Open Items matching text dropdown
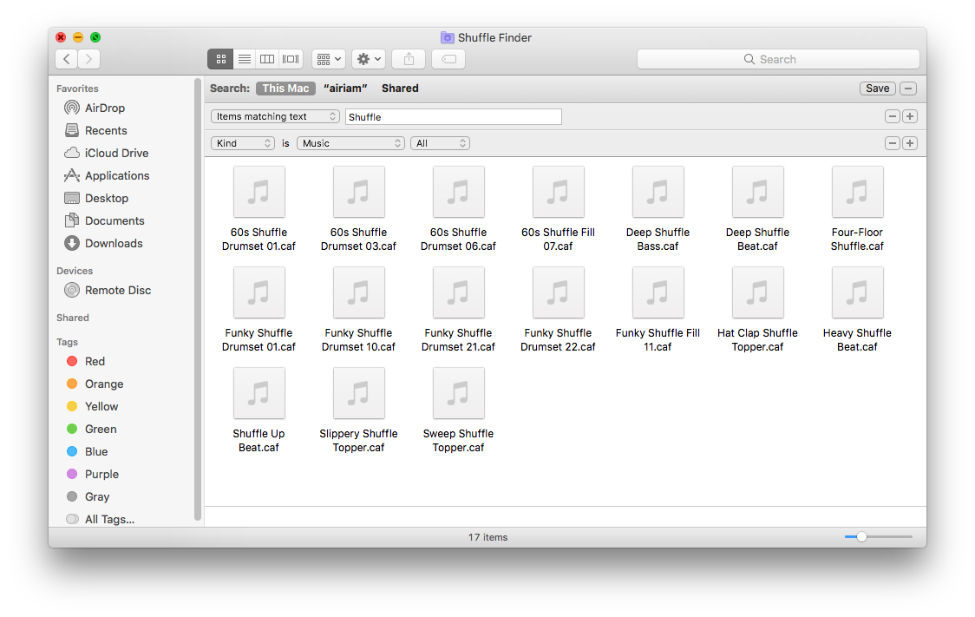This screenshot has width=975, height=617. [x=275, y=116]
